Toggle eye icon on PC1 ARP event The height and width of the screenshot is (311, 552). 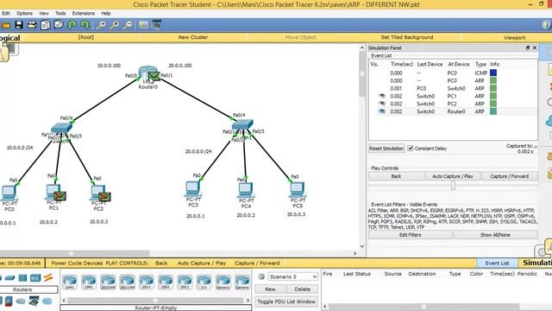pos(381,96)
